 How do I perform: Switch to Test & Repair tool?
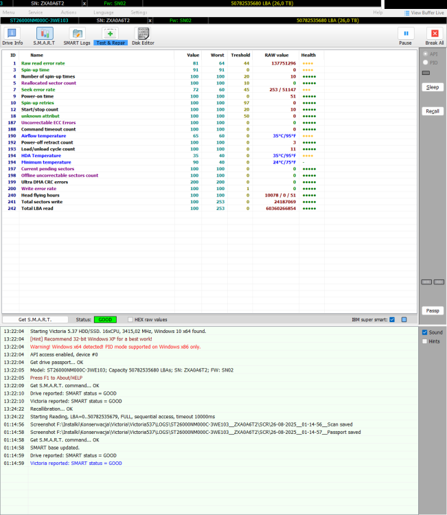coord(111,36)
